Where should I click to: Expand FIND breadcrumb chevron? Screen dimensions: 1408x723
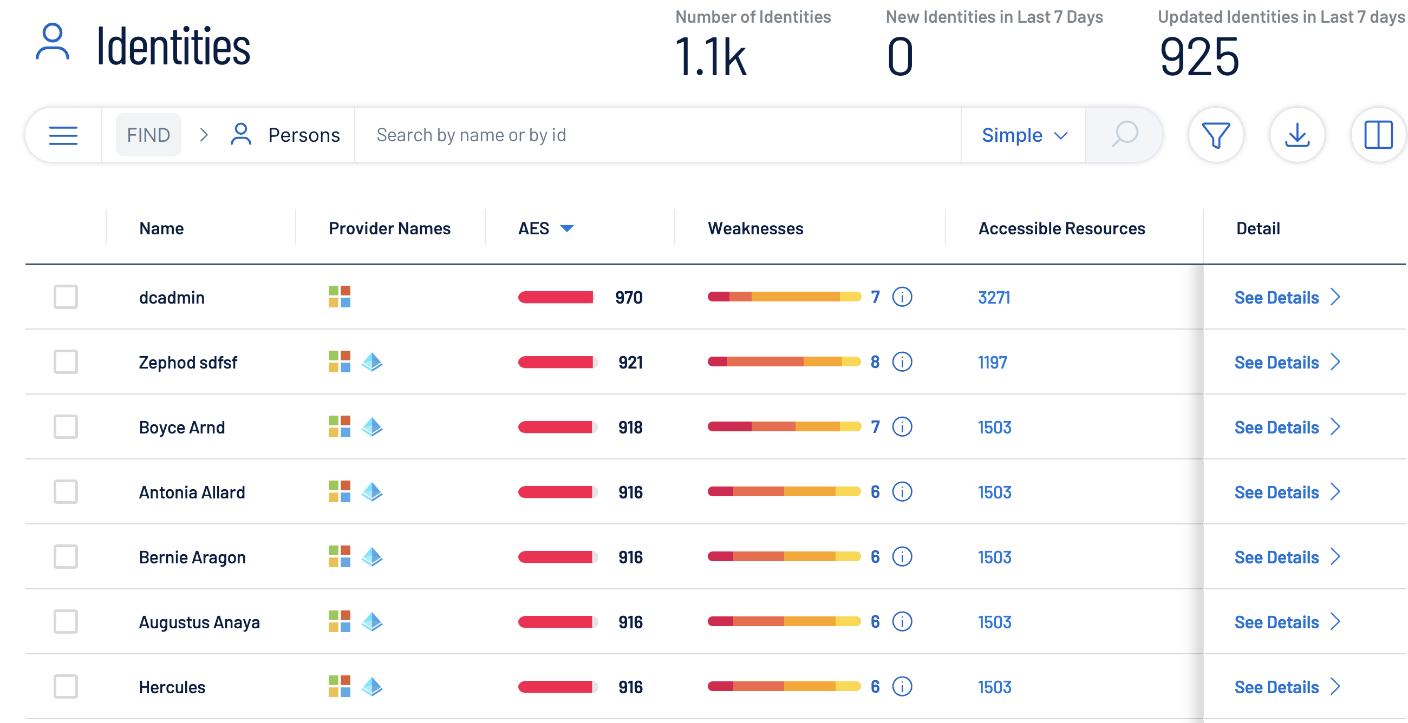204,135
